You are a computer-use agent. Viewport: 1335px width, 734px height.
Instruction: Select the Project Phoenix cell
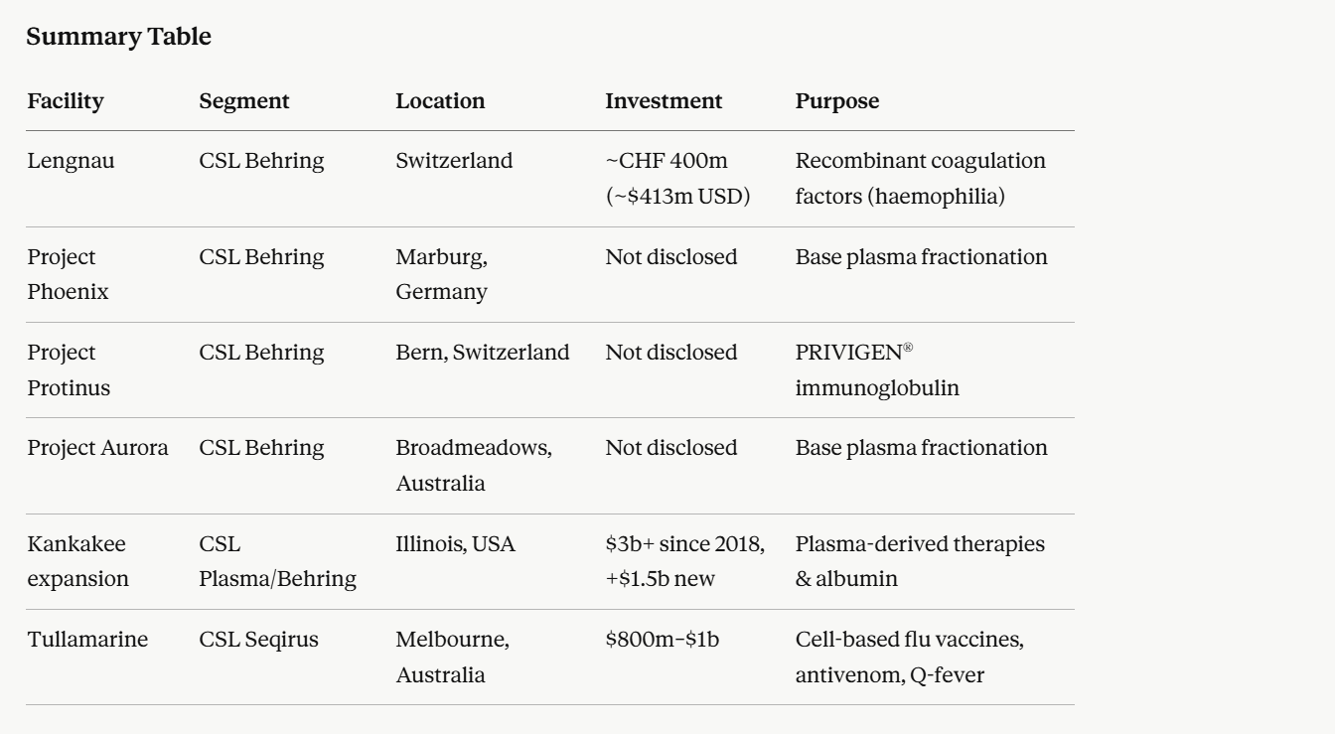pos(68,275)
